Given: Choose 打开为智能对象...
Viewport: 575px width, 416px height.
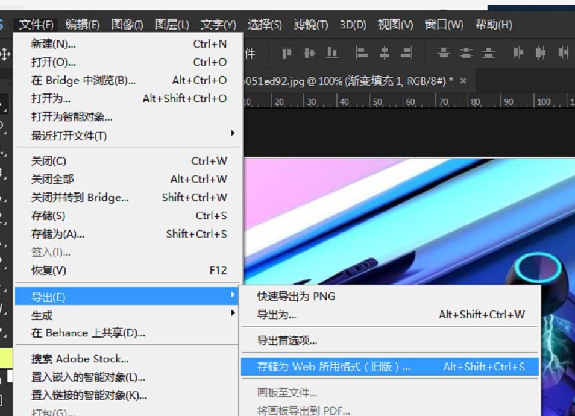Looking at the screenshot, I should (x=129, y=117).
